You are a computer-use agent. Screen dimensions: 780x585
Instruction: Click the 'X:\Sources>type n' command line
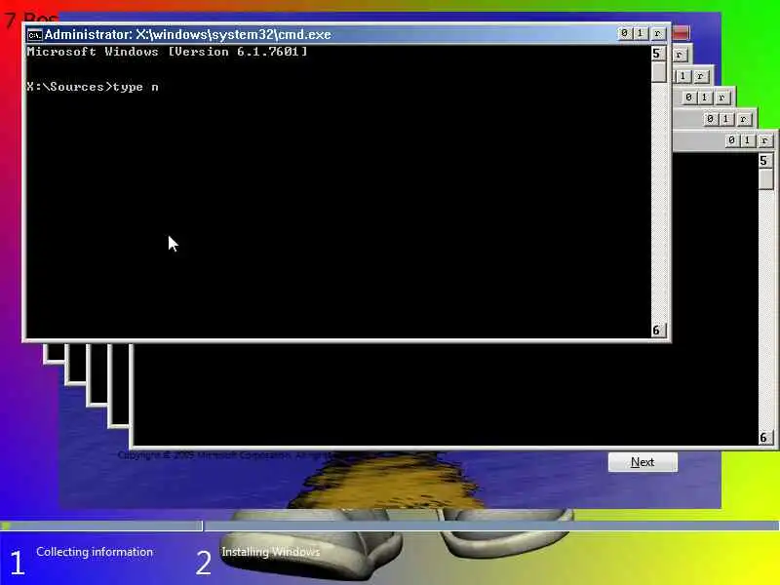(x=93, y=87)
